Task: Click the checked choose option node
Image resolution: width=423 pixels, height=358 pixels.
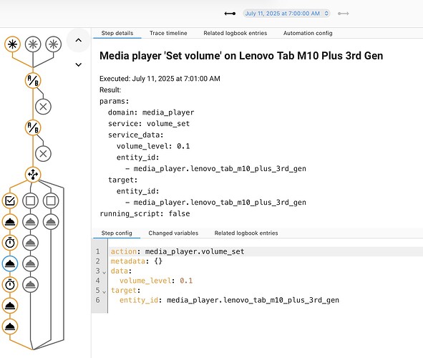Action: coord(10,200)
